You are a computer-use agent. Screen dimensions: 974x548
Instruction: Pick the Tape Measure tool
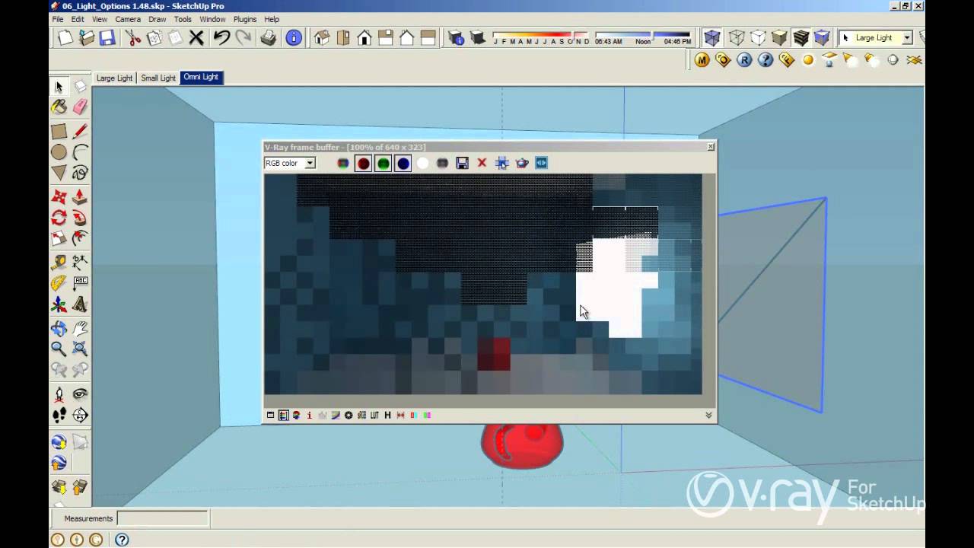(59, 263)
